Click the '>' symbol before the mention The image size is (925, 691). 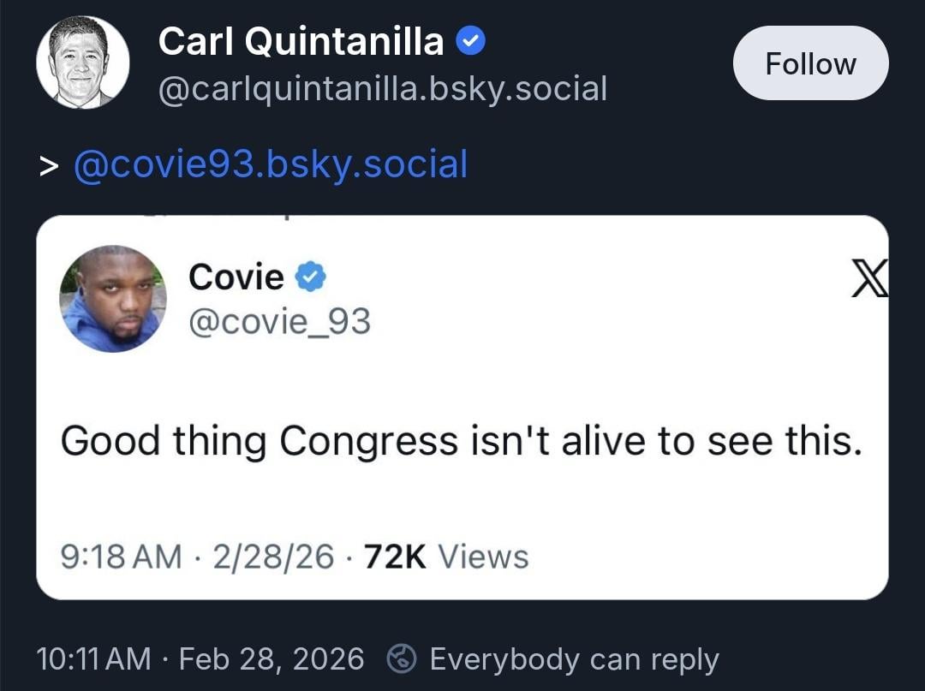click(x=48, y=166)
